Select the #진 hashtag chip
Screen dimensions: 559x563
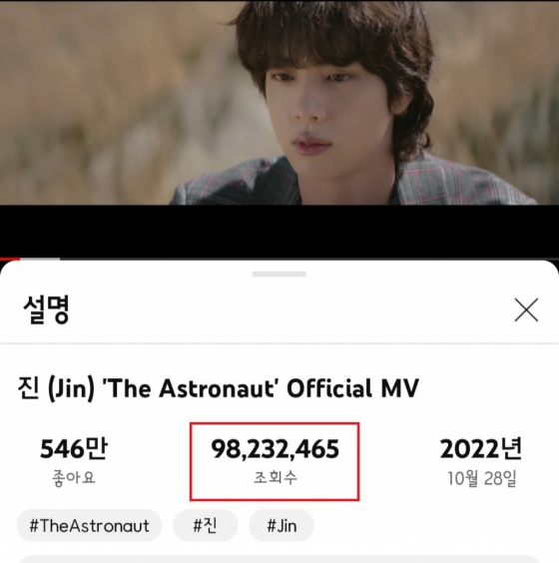(206, 525)
